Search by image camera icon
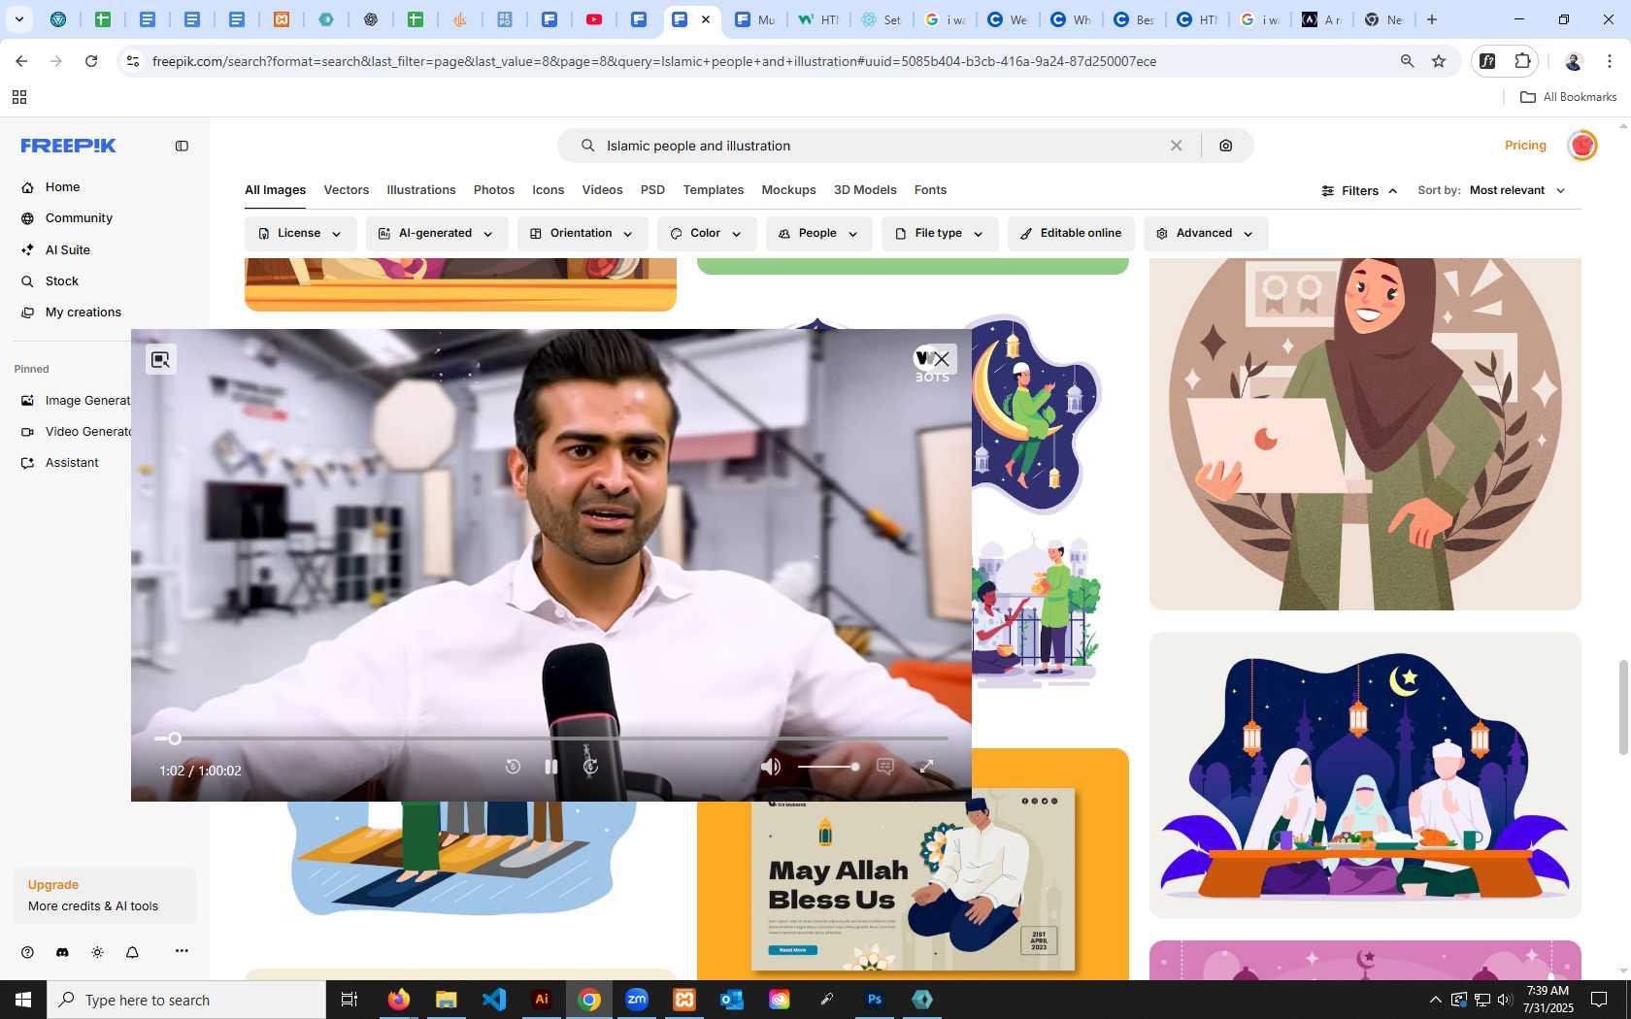Image resolution: width=1631 pixels, height=1019 pixels. click(x=1226, y=146)
